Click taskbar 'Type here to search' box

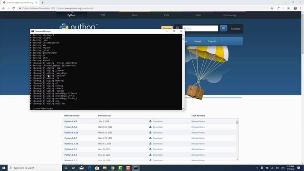35,168
